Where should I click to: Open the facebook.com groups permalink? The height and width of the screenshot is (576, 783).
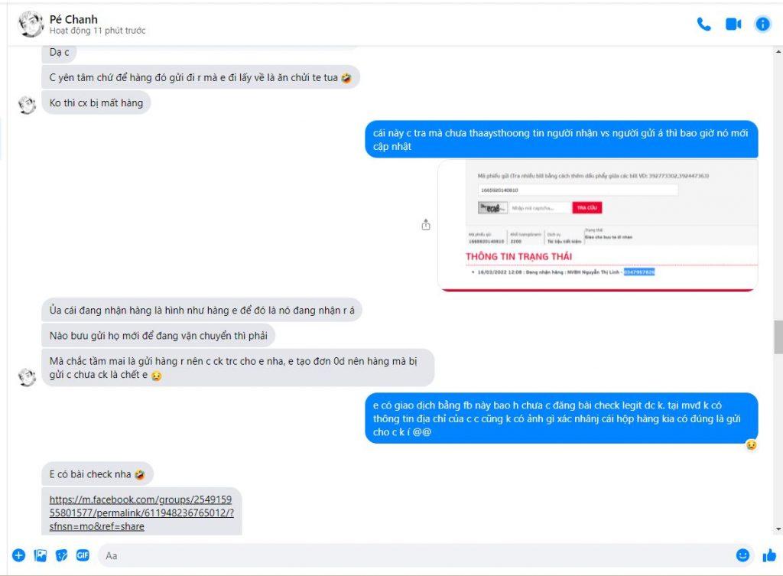click(141, 513)
